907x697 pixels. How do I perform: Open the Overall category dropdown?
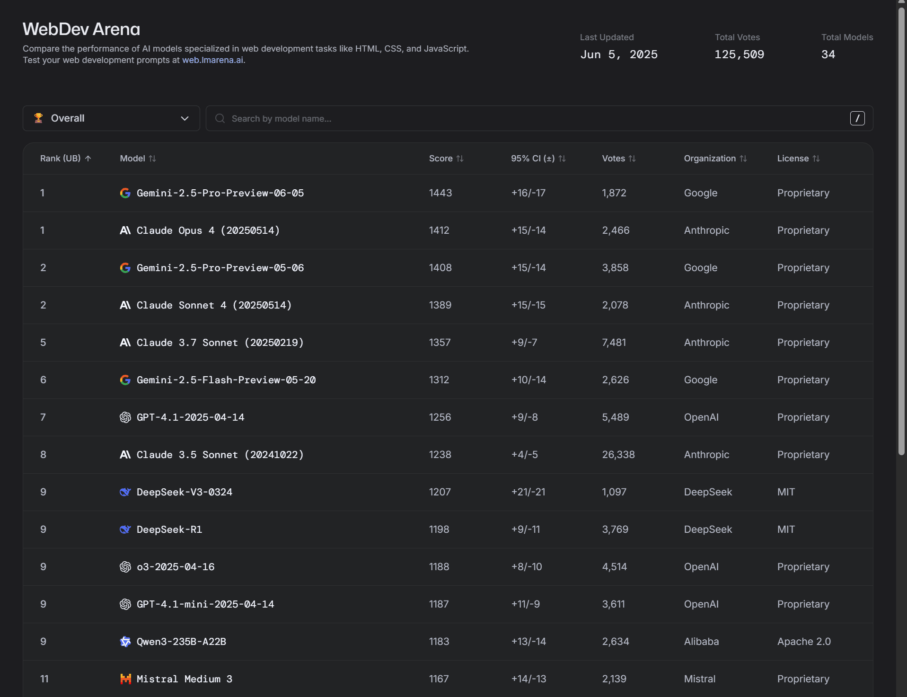click(111, 118)
